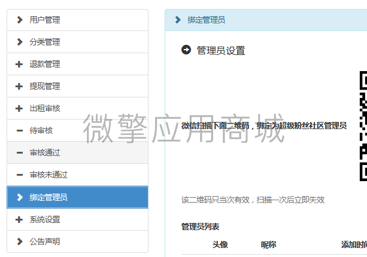The width and height of the screenshot is (367, 257).
Task: Open the 公告声明 menu item
Action: tap(77, 241)
